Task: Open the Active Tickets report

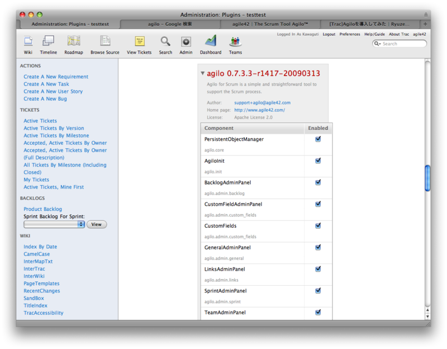Action: [40, 121]
